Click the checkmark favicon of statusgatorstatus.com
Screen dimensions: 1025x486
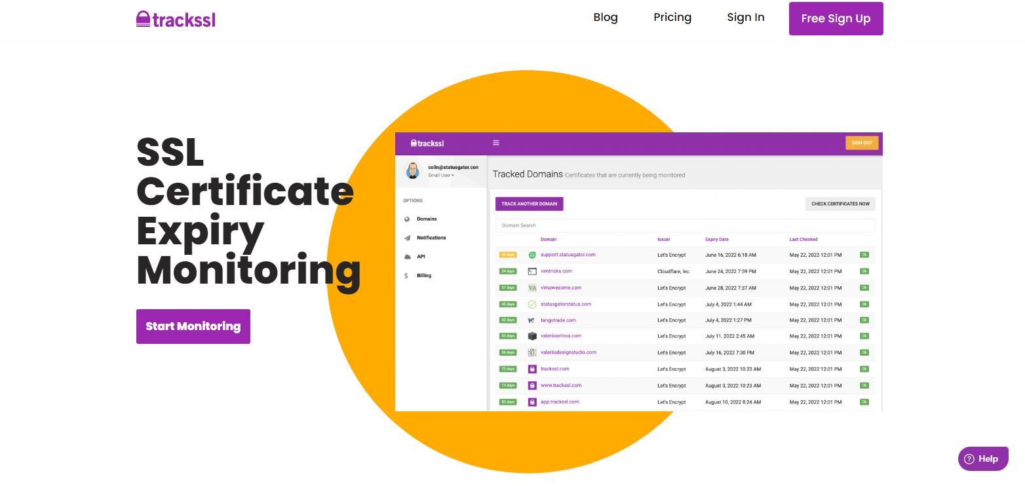(x=532, y=304)
